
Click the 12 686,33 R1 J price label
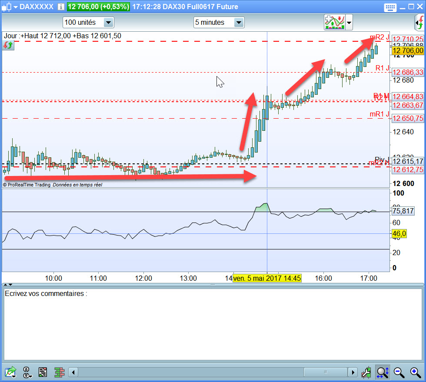point(408,72)
